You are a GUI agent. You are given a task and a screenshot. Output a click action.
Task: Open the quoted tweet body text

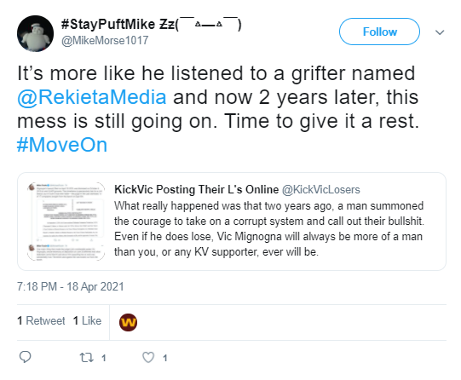[269, 228]
